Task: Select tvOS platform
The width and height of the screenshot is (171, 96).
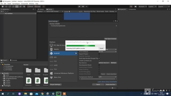Action: pos(63,65)
